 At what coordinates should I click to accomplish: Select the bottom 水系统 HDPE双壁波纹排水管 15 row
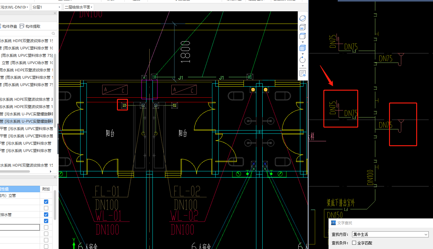[27, 165]
